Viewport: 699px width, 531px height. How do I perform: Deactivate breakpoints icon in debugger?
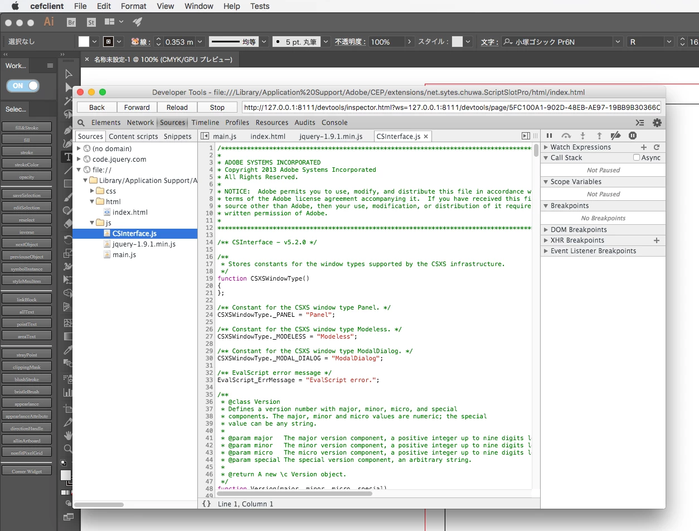coord(616,136)
